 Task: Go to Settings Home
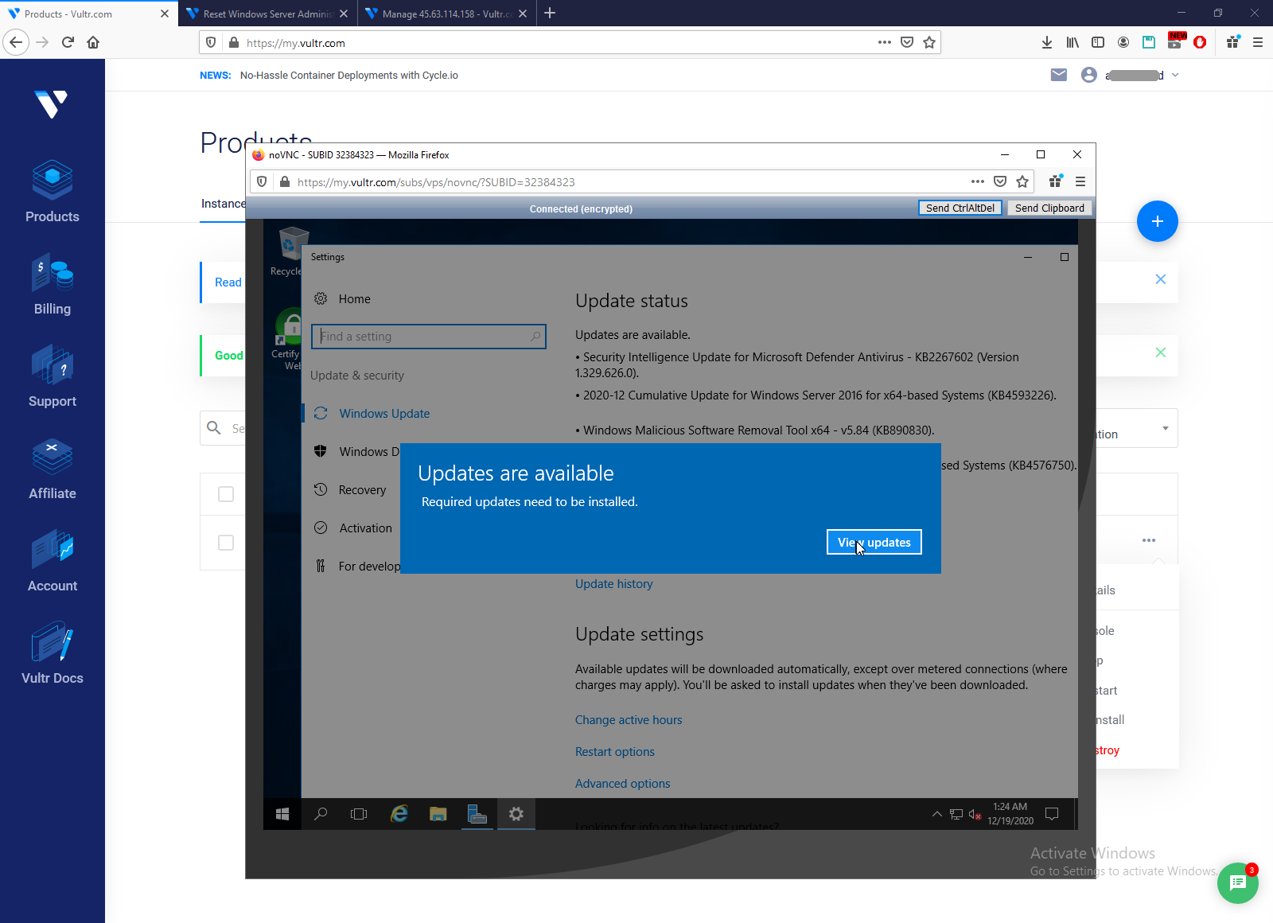(354, 299)
